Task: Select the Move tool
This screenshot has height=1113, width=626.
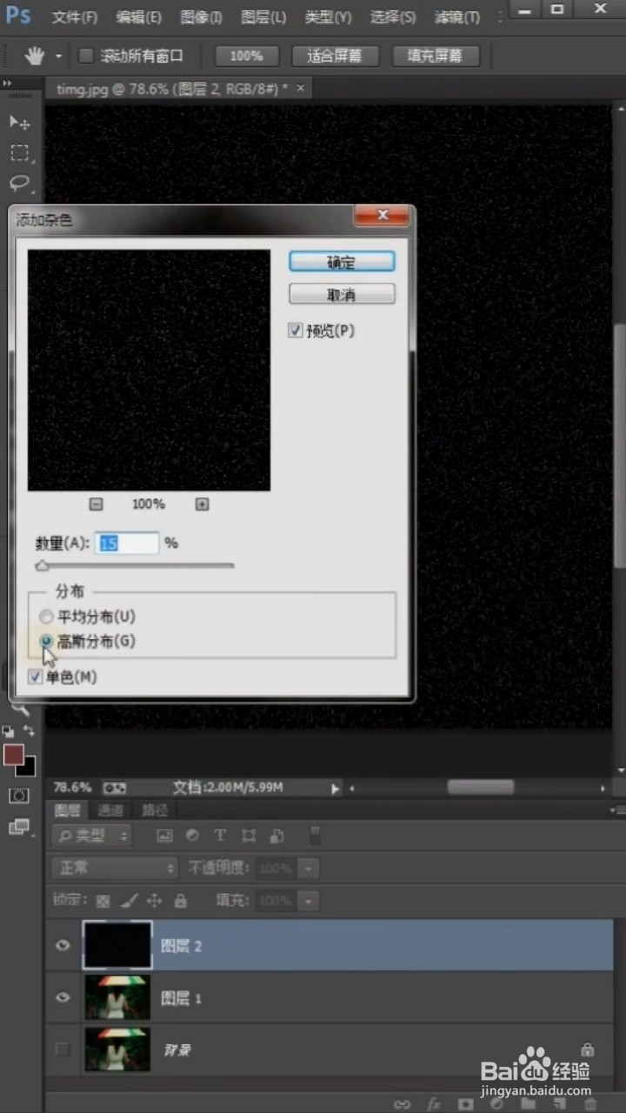Action: (19, 121)
